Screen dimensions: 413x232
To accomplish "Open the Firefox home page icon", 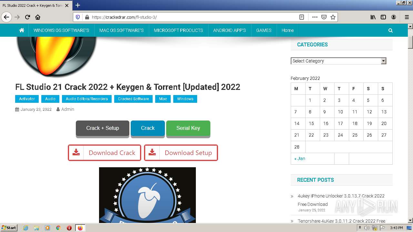I will point(38,17).
